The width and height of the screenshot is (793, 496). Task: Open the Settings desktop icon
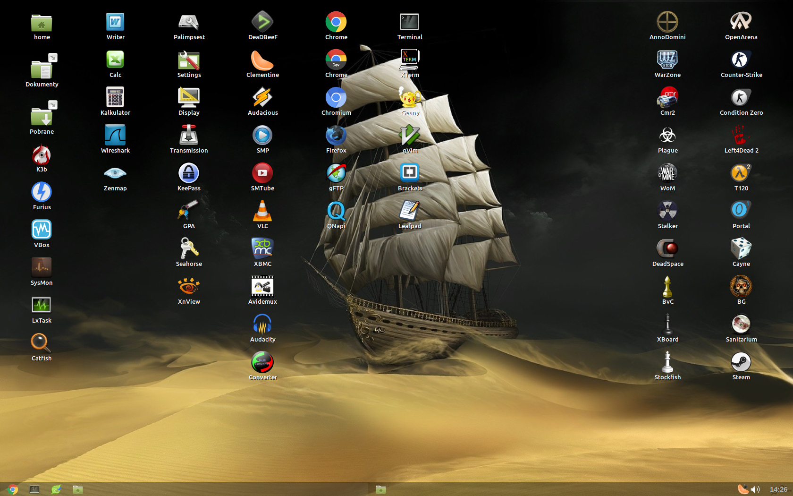189,60
